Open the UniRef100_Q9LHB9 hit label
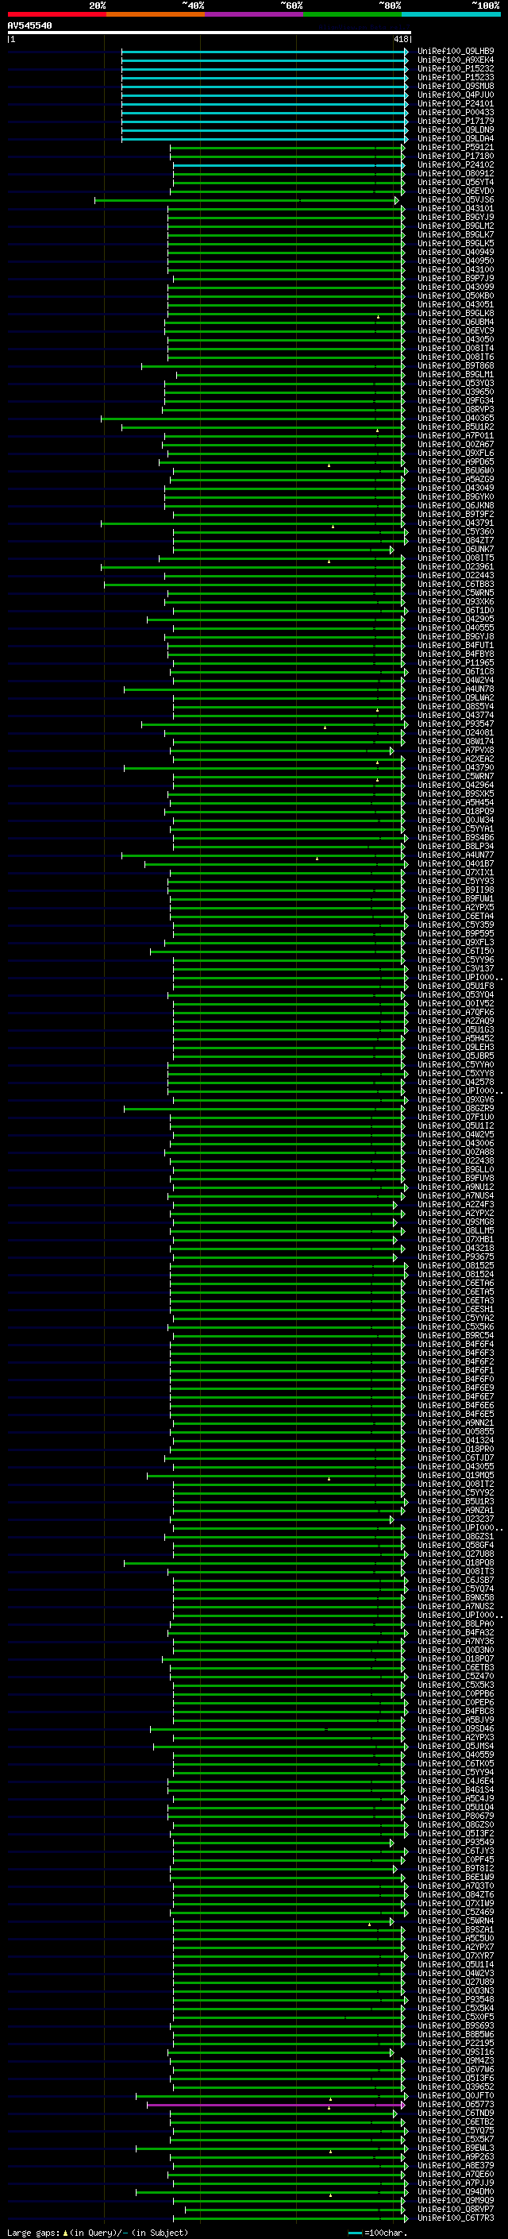The image size is (508, 2239). (456, 52)
